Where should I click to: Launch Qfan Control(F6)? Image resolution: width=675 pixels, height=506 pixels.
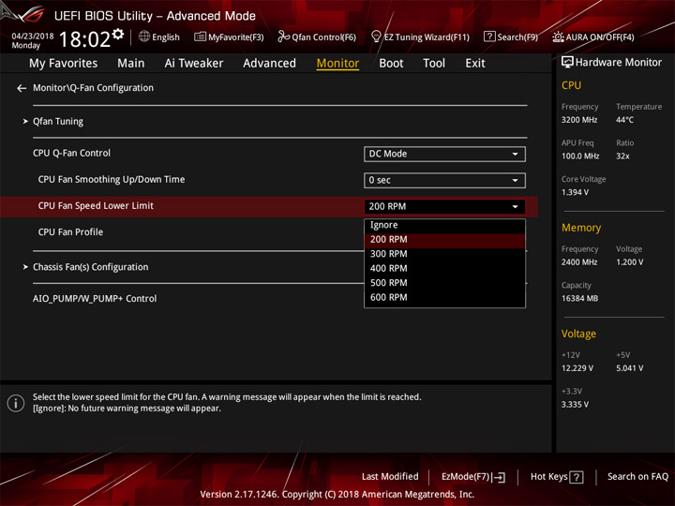(317, 37)
